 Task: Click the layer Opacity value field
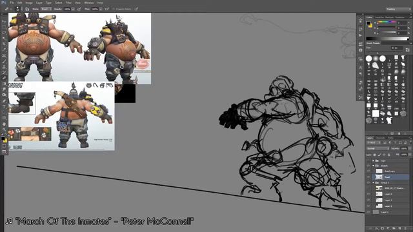tap(404, 149)
